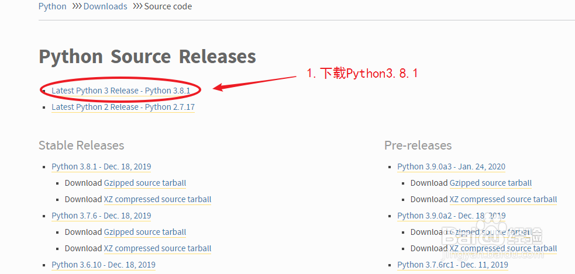Click the Pre-releases section heading
The image size is (575, 274).
coord(418,145)
